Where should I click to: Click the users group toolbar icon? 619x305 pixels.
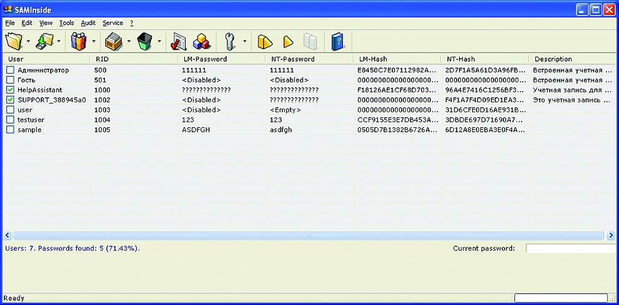coord(79,42)
